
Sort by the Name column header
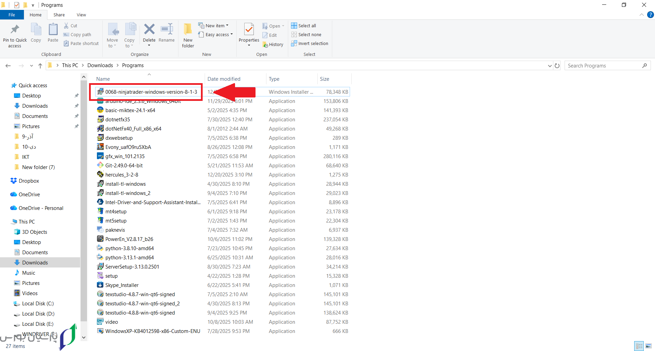(x=103, y=79)
